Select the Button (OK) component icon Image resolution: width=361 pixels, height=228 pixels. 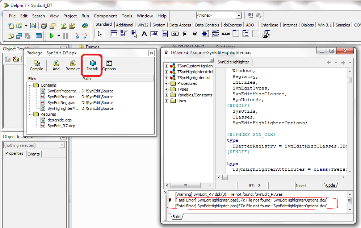click(175, 34)
